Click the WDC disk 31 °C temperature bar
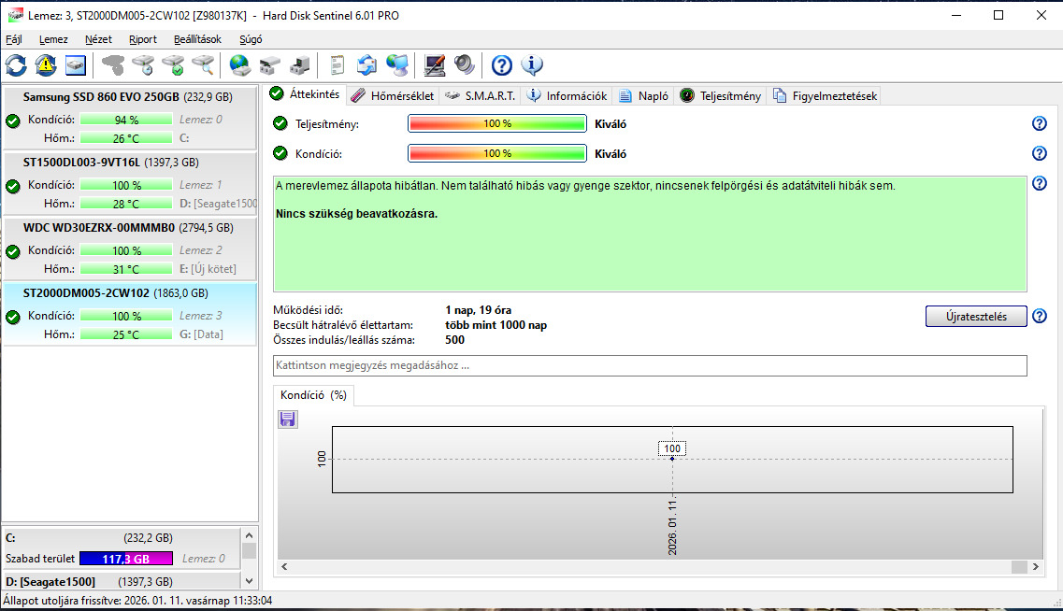Image resolution: width=1063 pixels, height=611 pixels. click(x=126, y=270)
